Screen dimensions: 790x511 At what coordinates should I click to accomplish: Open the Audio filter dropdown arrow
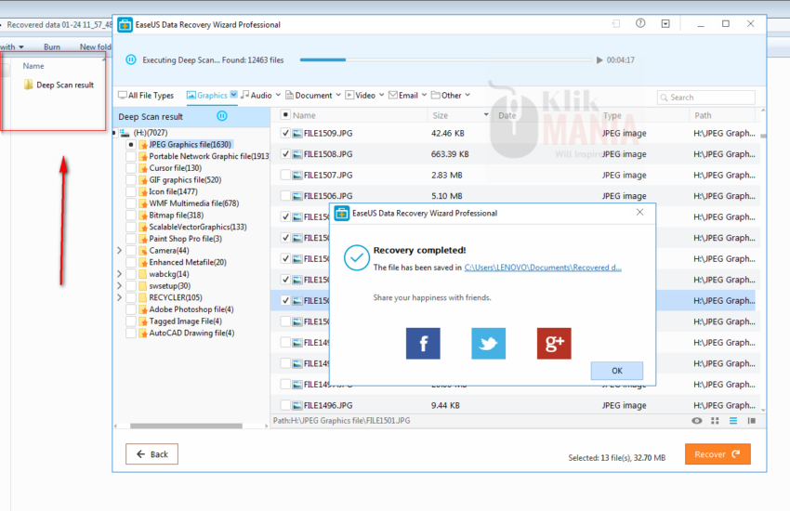pyautogui.click(x=278, y=95)
